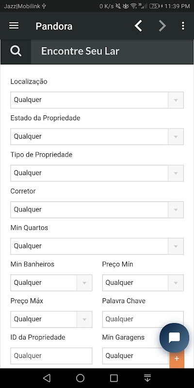Open the three-dot overflow menu
This screenshot has height=388, width=194.
pos(183,26)
